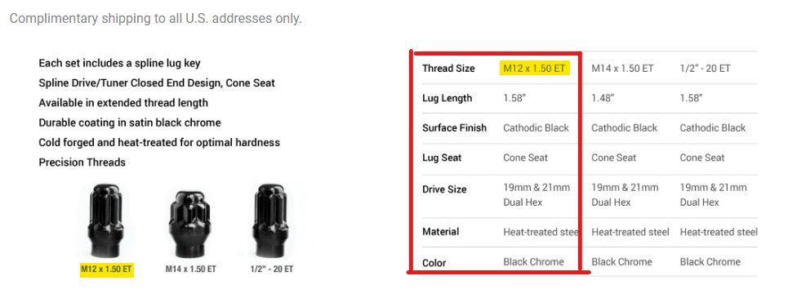This screenshot has width=788, height=294.
Task: Click highlighted M12 x 1.50 ET table header
Action: point(535,69)
